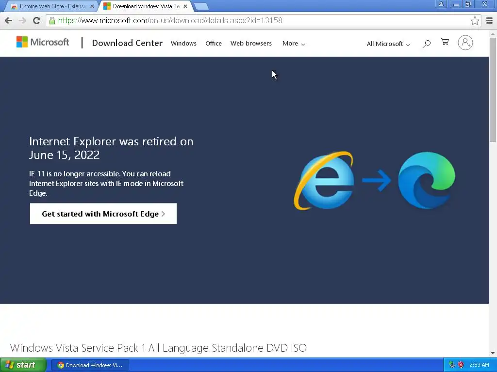Click the Internet Explorer was retired heading

tap(111, 148)
